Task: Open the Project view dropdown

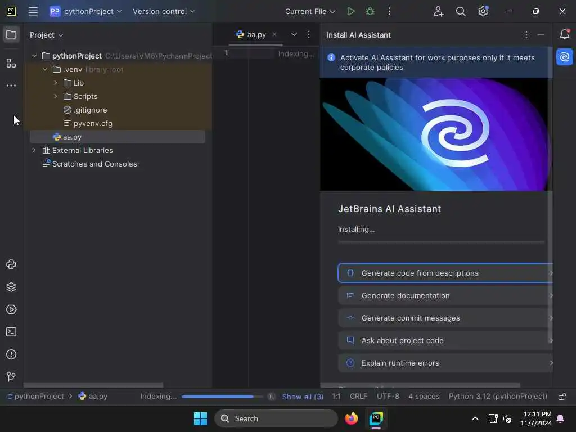Action: coord(46,35)
